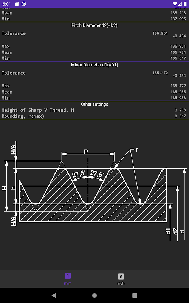Viewport: 189px width, 303px height.
Task: Select pitch diameter tolerance value 136.951
Action: [x=160, y=33]
